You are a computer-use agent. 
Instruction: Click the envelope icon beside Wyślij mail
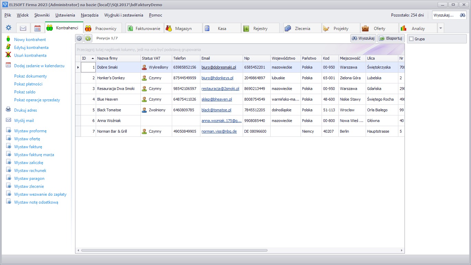click(x=8, y=120)
